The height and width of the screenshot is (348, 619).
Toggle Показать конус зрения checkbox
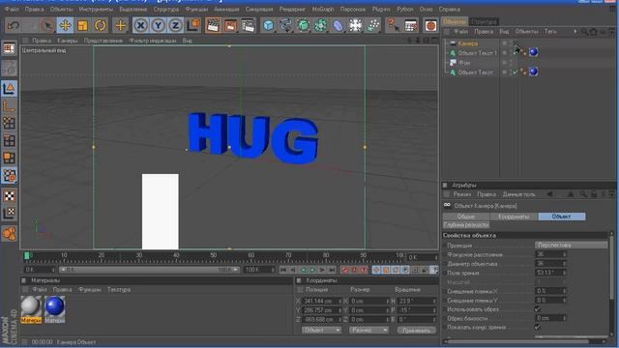[537, 327]
